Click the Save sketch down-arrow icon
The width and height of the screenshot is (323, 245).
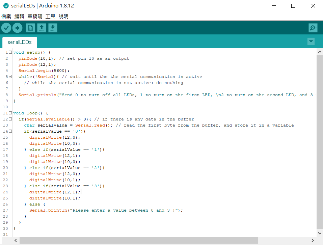(x=53, y=28)
